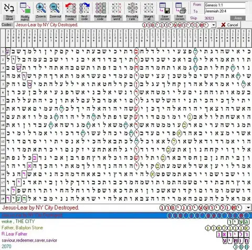Click the row 10 number header

3,125
